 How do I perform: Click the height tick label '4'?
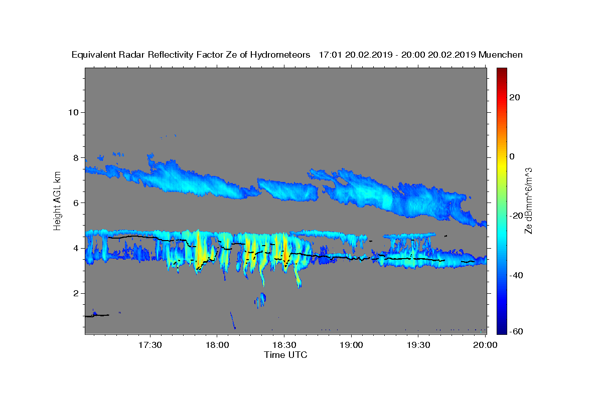[x=75, y=248]
